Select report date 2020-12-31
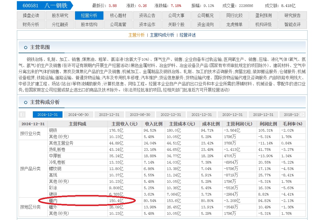325x220 pixels. [x=233, y=115]
